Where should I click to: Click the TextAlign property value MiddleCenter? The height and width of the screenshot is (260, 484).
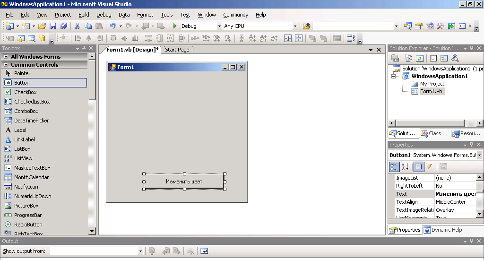tap(455, 202)
